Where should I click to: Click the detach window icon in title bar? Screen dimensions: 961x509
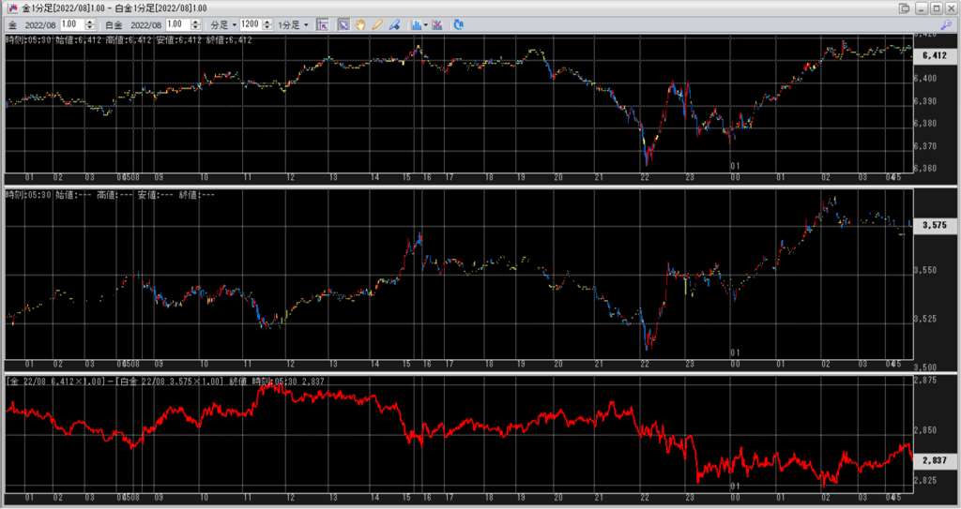(x=904, y=8)
